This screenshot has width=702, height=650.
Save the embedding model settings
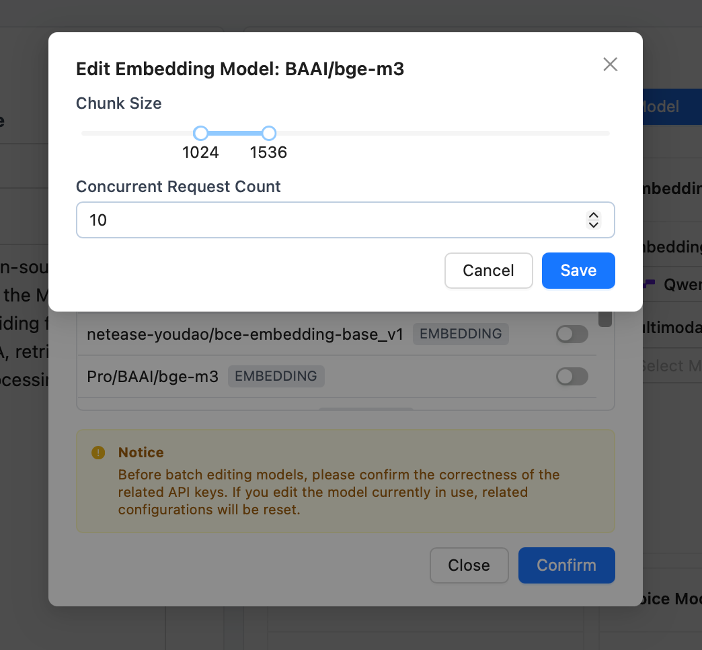click(x=578, y=270)
